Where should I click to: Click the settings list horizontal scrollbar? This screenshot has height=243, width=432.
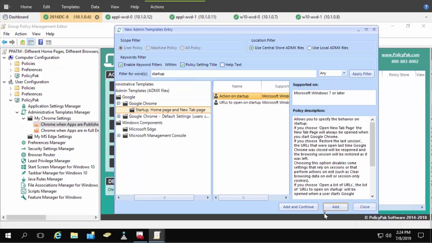[x=243, y=197]
